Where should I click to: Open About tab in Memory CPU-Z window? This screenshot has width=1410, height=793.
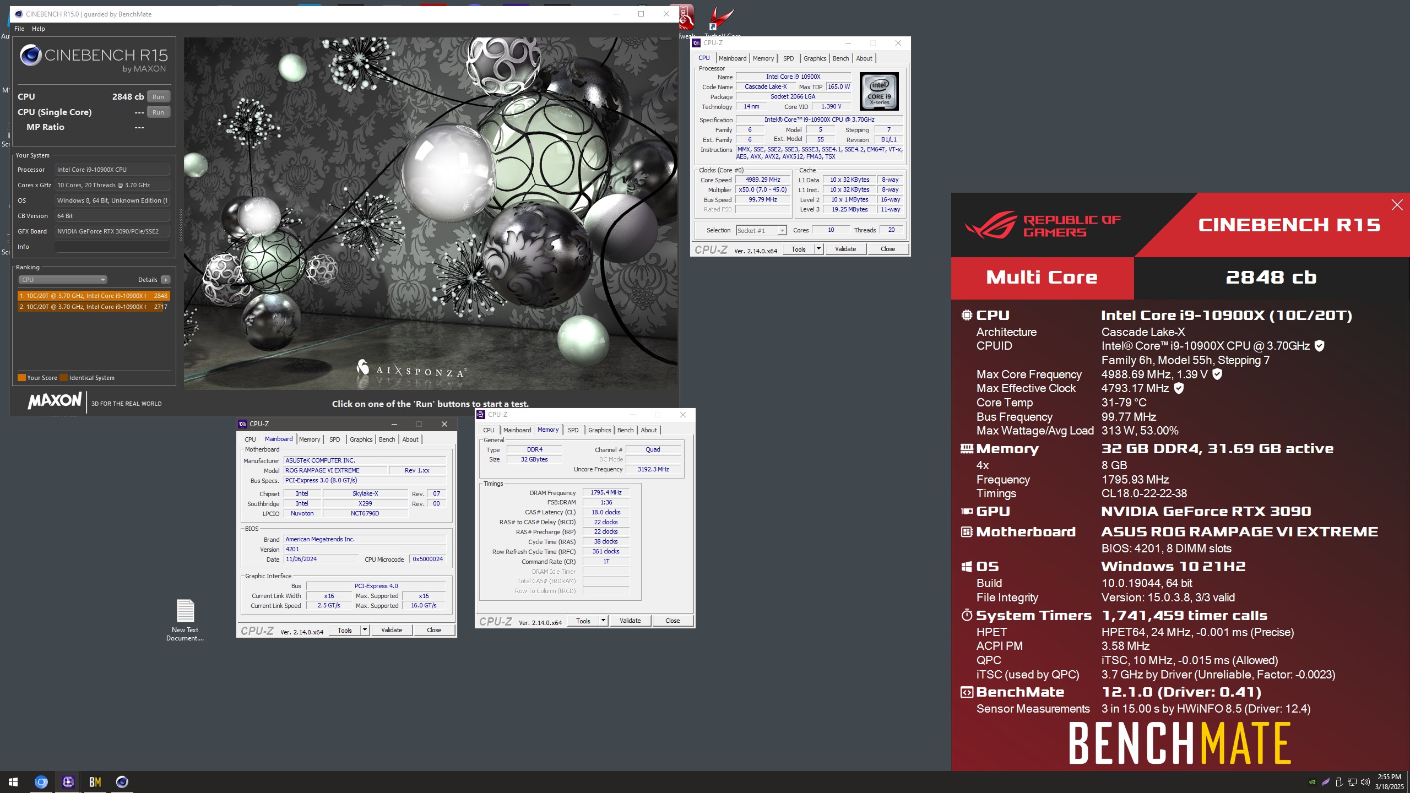click(648, 430)
